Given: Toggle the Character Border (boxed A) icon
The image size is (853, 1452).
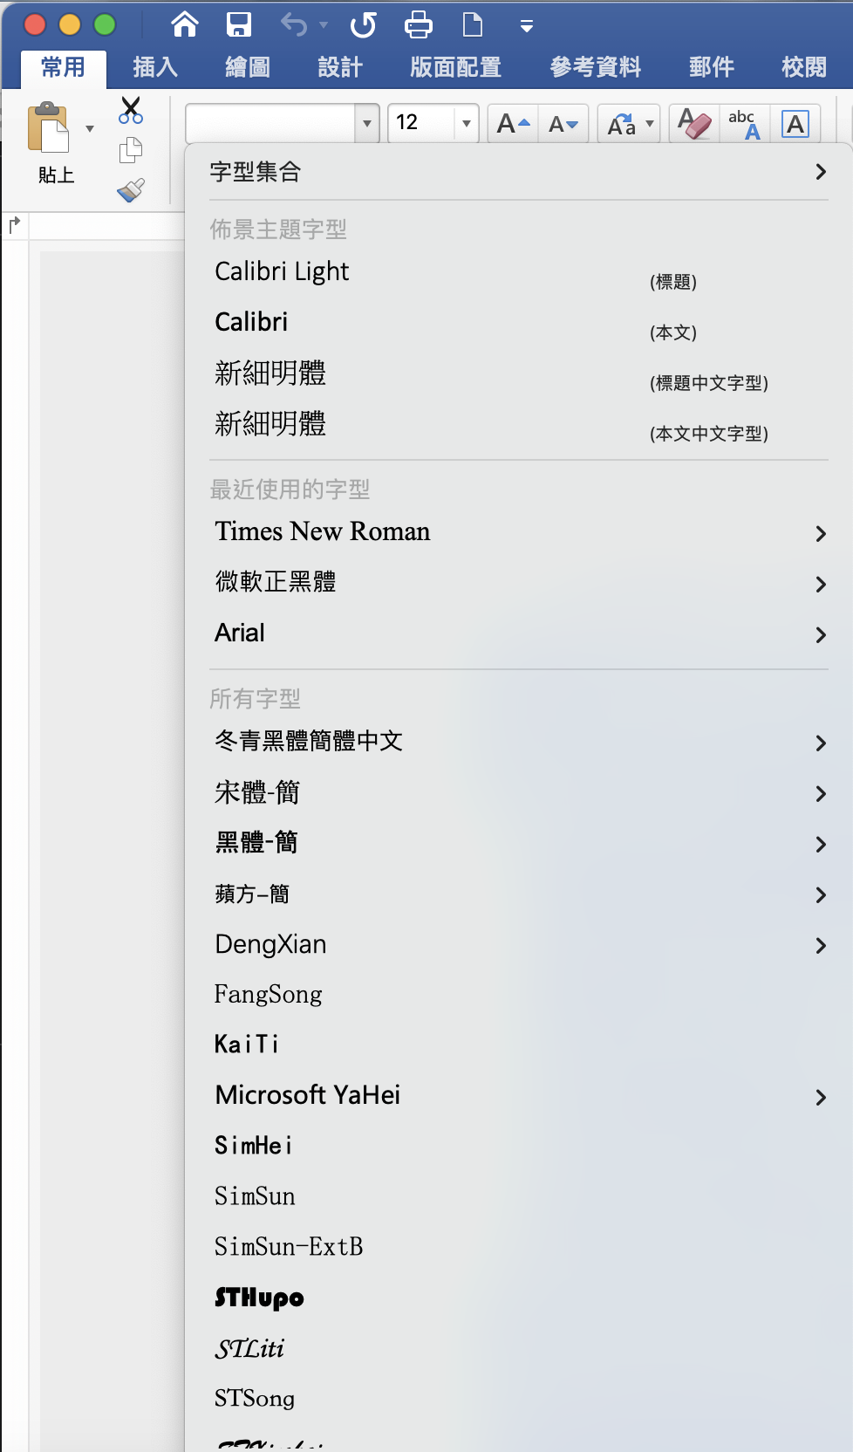Looking at the screenshot, I should pyautogui.click(x=794, y=123).
